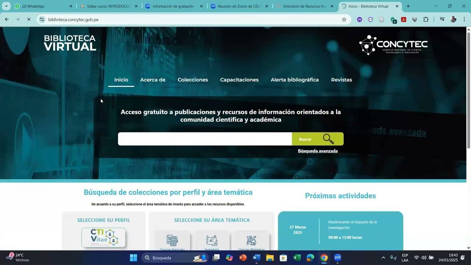Click the Biblioteca Virtual logo
This screenshot has height=265, width=471.
point(70,43)
